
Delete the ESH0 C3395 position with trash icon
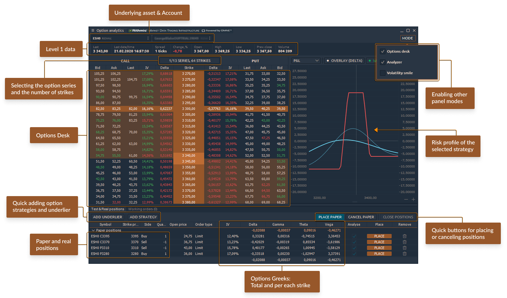pyautogui.click(x=405, y=236)
